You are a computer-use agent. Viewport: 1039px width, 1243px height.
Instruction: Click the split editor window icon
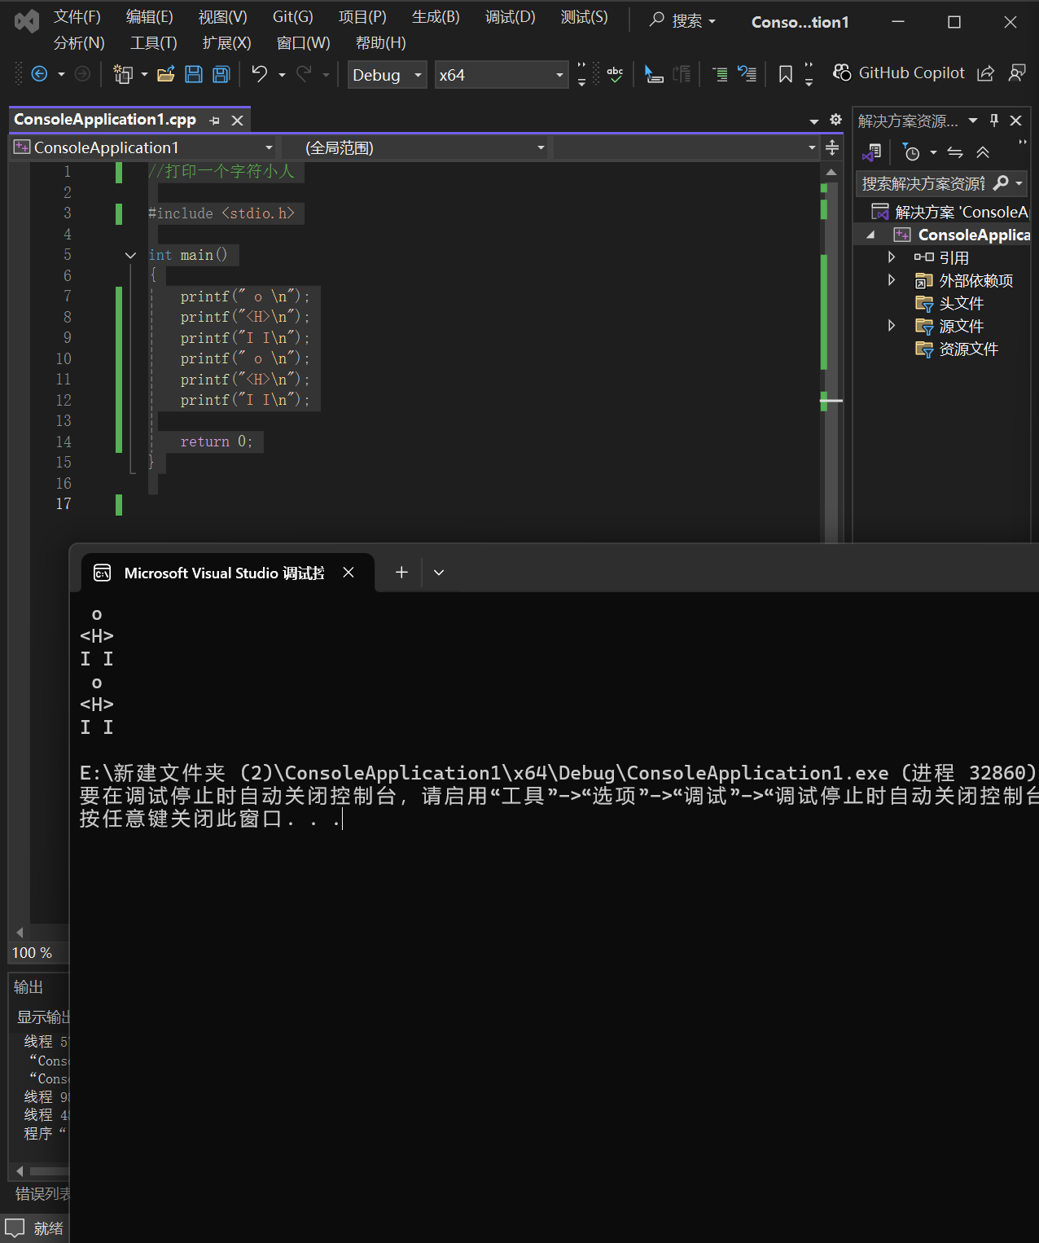[x=832, y=147]
